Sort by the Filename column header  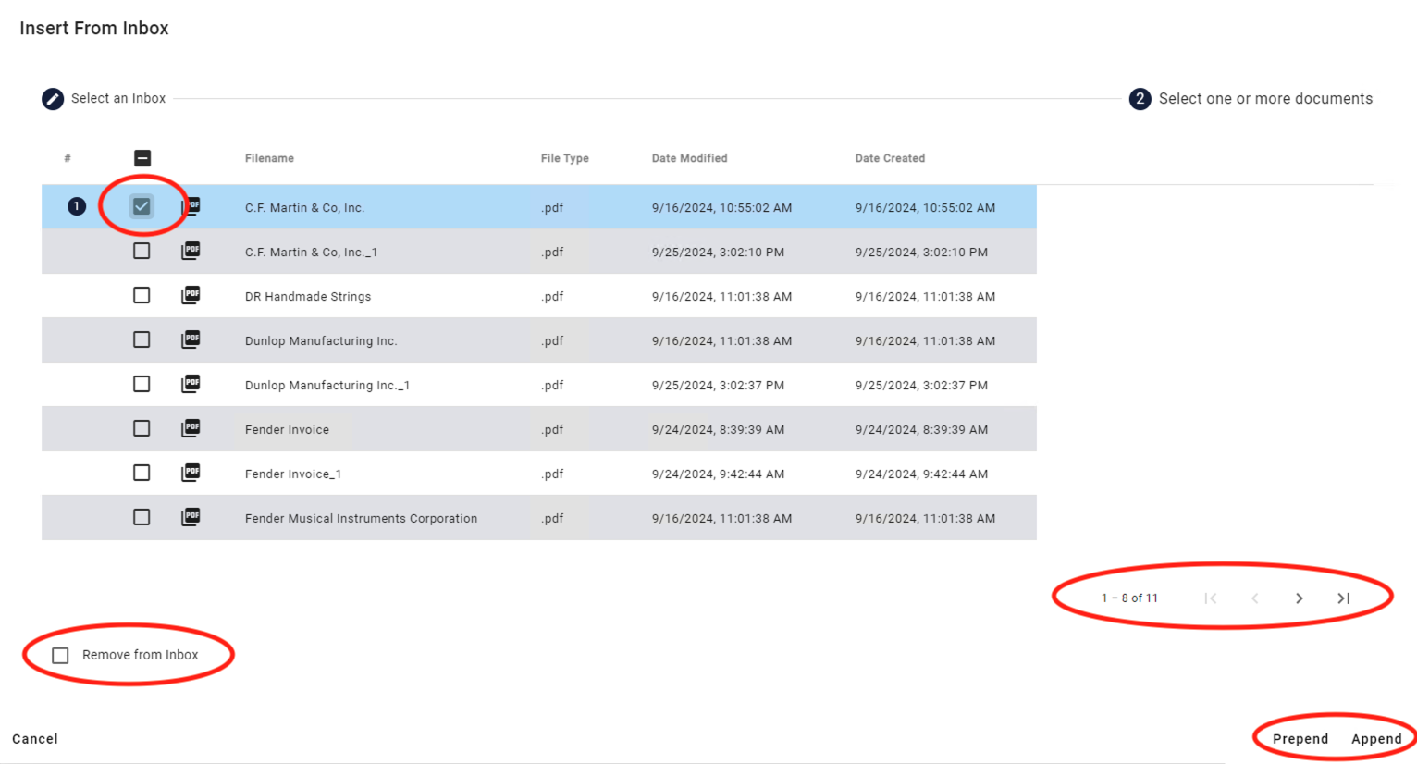[269, 158]
